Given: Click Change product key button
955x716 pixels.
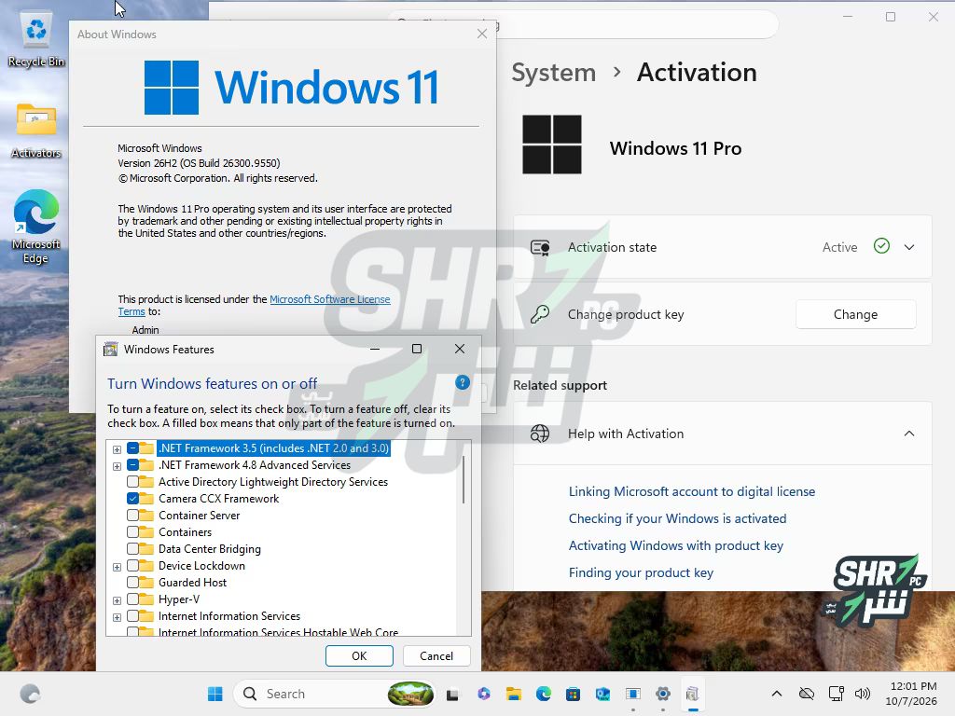Looking at the screenshot, I should pyautogui.click(x=856, y=314).
